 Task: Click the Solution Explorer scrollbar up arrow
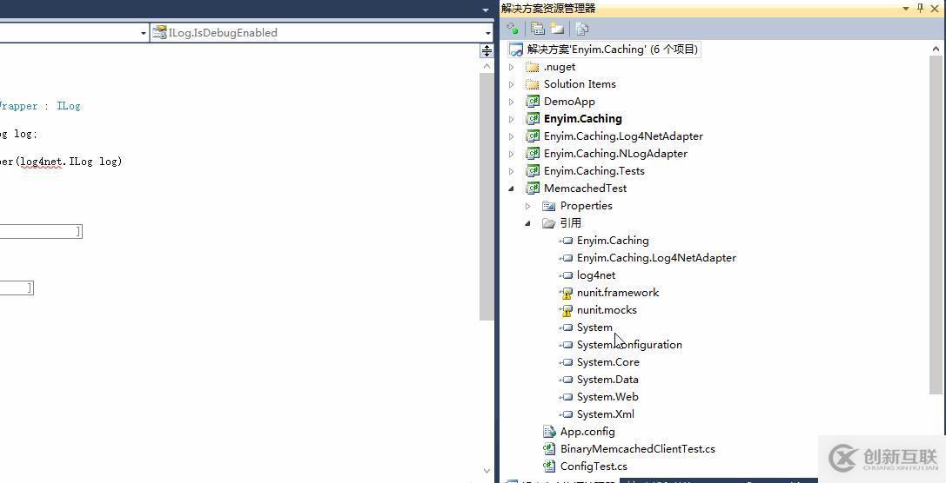click(x=936, y=49)
